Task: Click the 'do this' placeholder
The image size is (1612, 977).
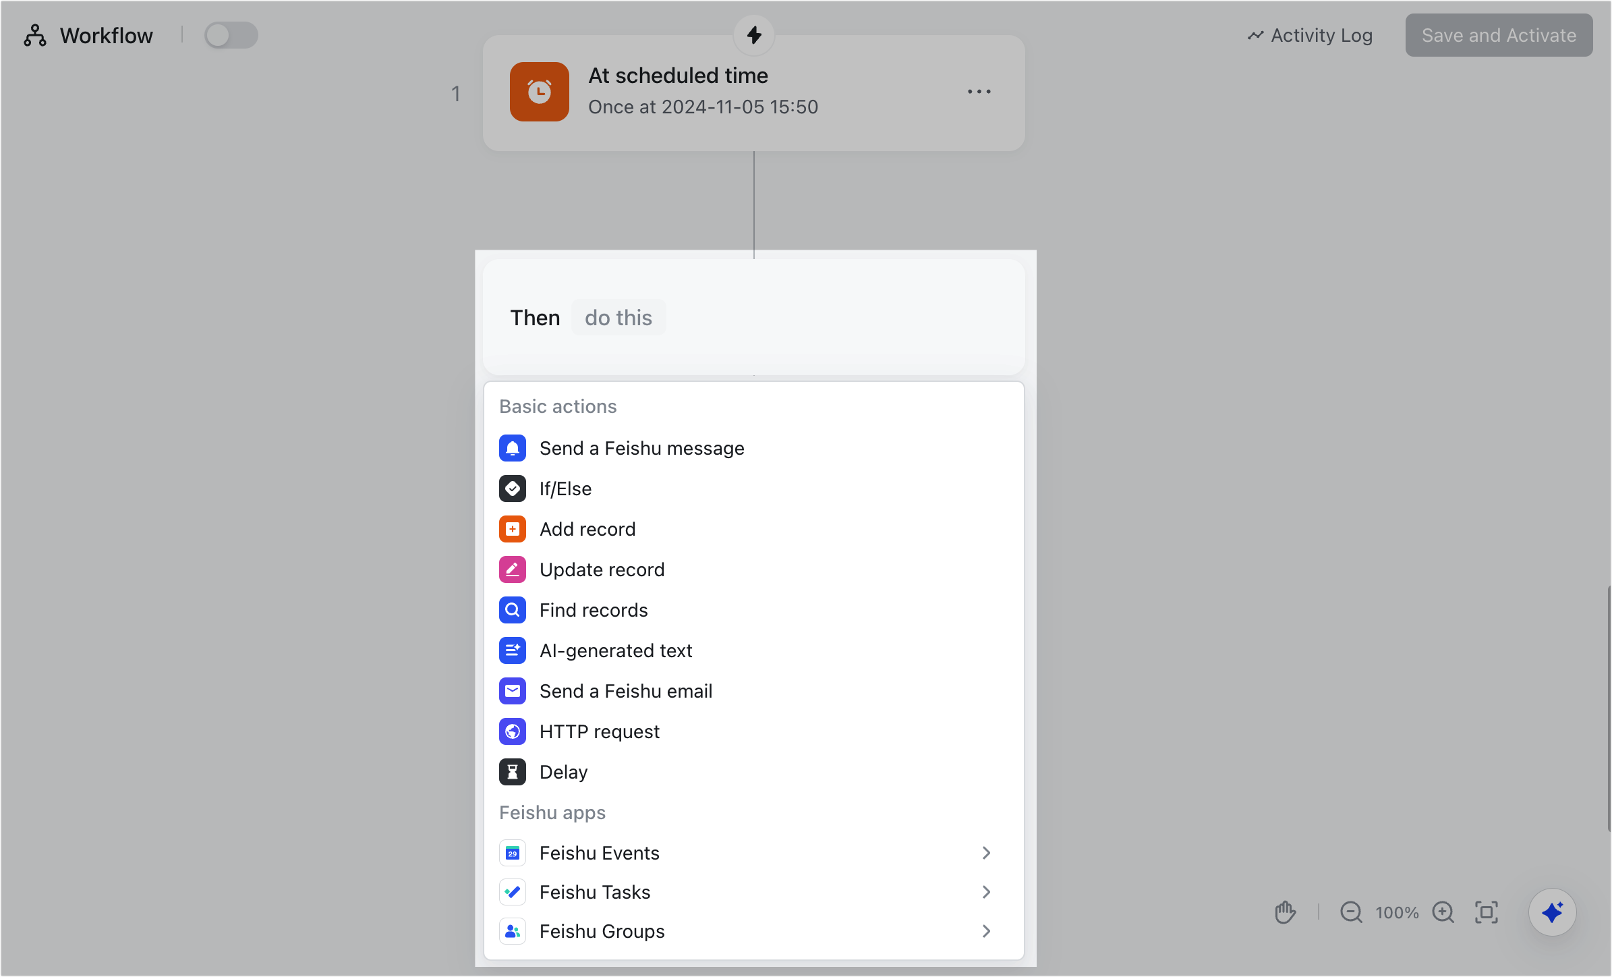Action: pos(618,317)
